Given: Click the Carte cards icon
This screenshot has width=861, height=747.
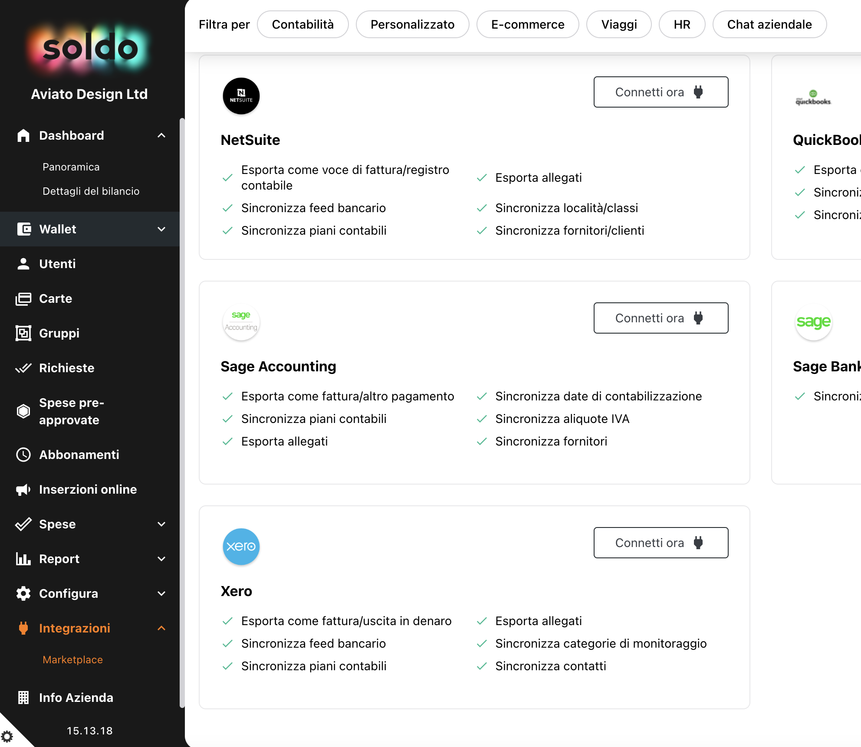Looking at the screenshot, I should (x=23, y=298).
